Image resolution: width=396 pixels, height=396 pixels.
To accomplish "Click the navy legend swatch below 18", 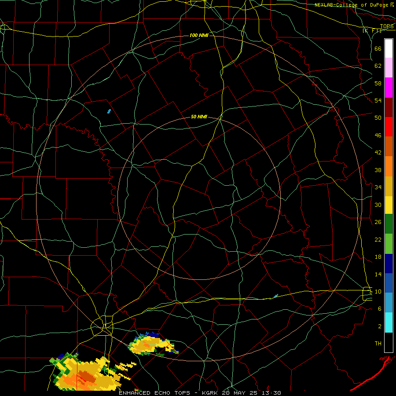I will point(389,264).
